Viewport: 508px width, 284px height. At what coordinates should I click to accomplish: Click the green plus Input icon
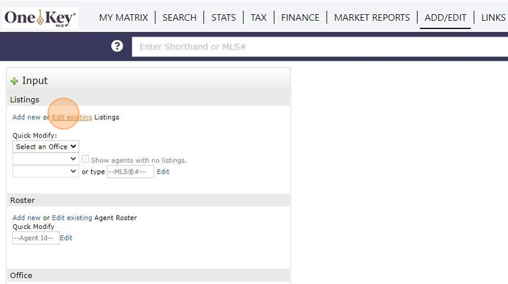tap(14, 81)
